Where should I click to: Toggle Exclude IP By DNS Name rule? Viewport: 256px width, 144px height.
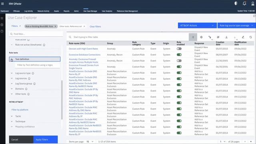(179, 91)
